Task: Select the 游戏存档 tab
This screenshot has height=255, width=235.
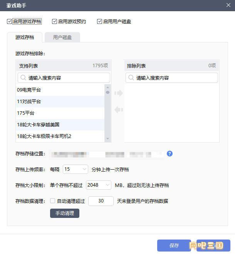Action: pyautogui.click(x=24, y=37)
